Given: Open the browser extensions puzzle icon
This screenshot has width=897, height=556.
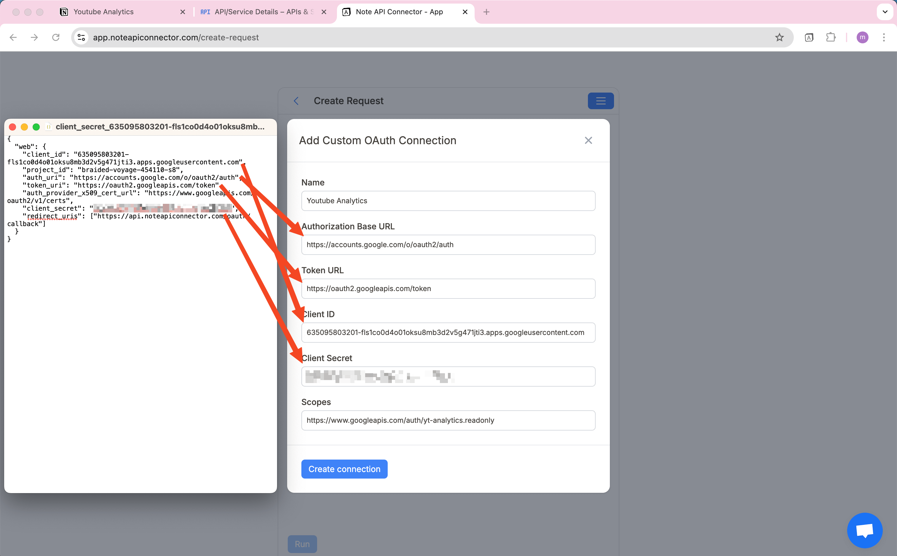Looking at the screenshot, I should 831,37.
